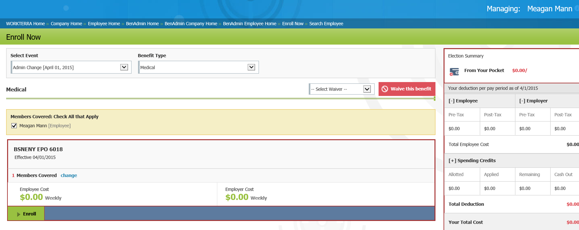Expand the Select Waiver dropdown

(367, 89)
